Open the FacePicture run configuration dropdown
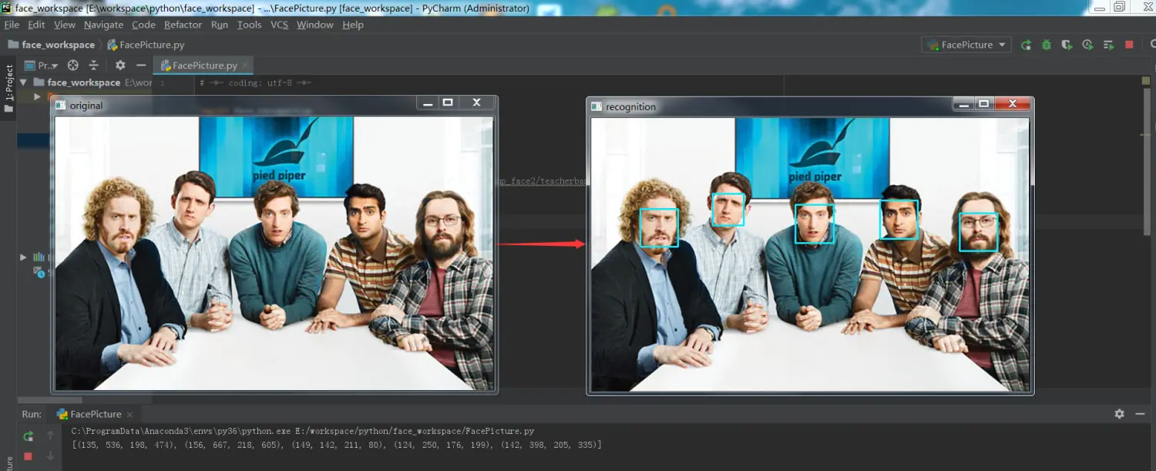The width and height of the screenshot is (1156, 471). 966,45
